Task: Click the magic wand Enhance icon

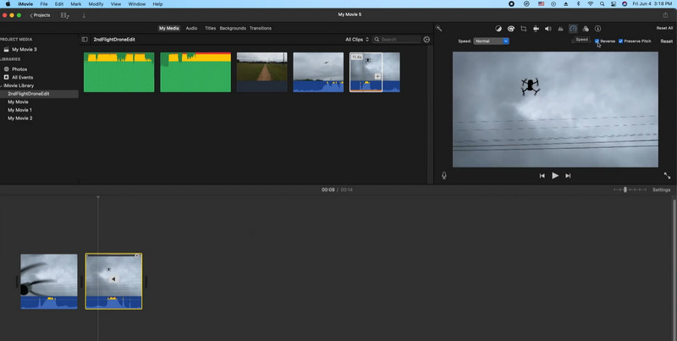Action: [438, 29]
